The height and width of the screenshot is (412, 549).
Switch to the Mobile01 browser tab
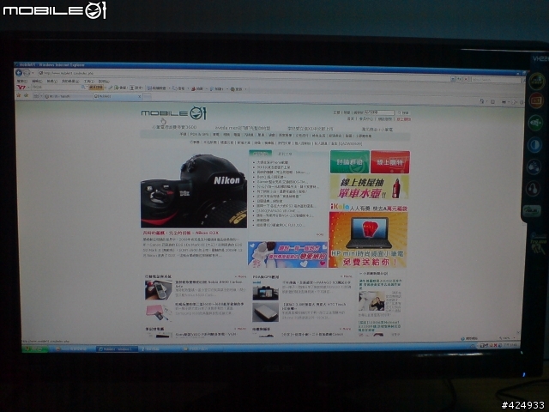click(116, 96)
